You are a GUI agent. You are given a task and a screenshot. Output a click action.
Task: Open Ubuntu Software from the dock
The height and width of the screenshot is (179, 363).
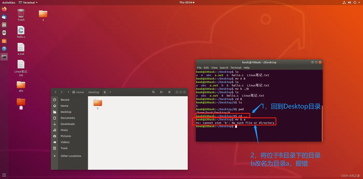(4, 41)
